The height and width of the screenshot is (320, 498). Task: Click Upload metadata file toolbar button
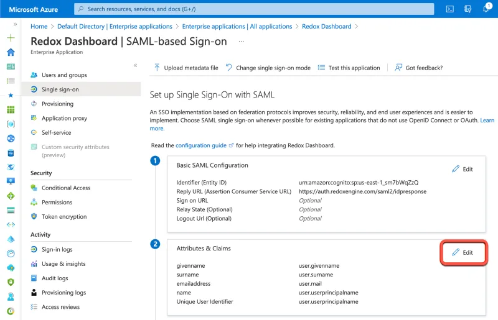coord(186,68)
